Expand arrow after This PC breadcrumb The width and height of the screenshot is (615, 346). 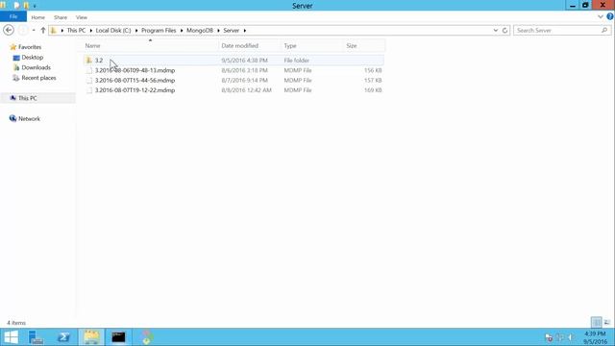[x=90, y=30]
